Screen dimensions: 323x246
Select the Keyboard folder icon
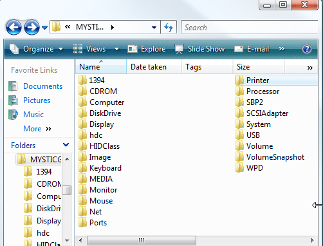point(82,167)
